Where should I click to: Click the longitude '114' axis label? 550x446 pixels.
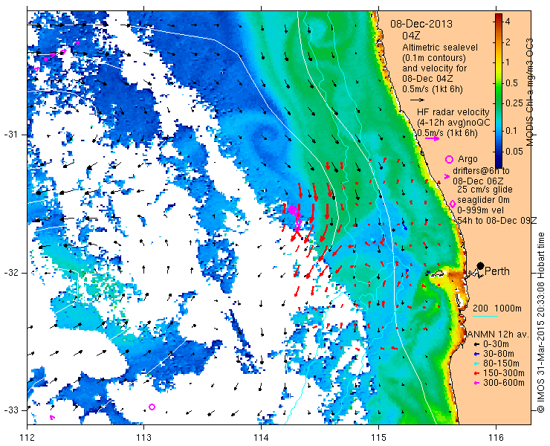[x=261, y=438]
